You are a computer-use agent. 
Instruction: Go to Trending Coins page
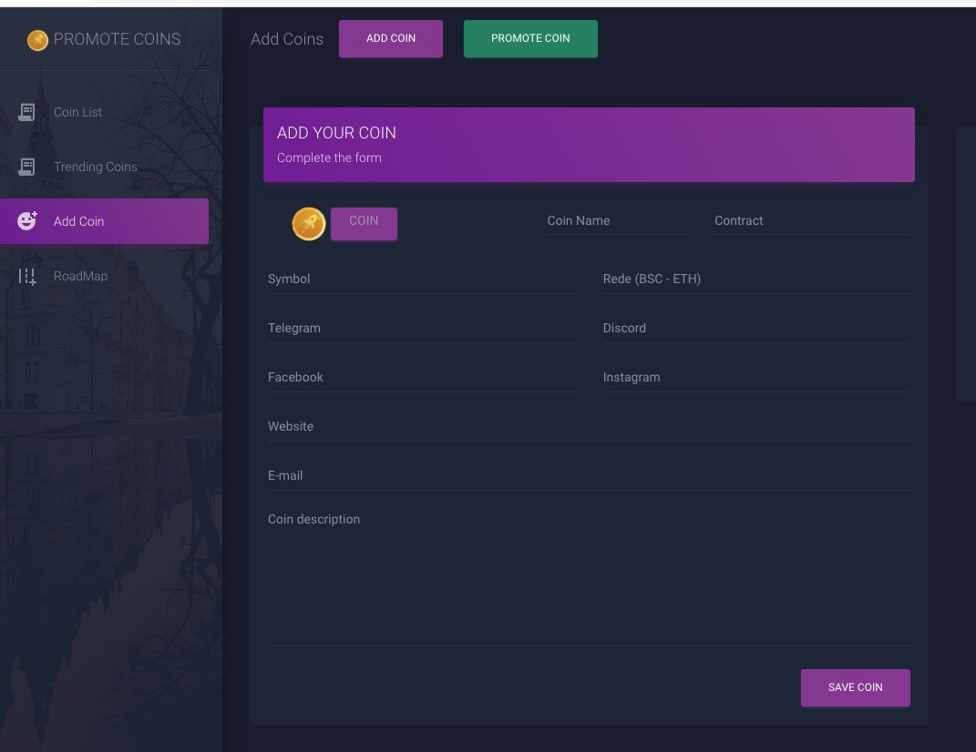[96, 167]
